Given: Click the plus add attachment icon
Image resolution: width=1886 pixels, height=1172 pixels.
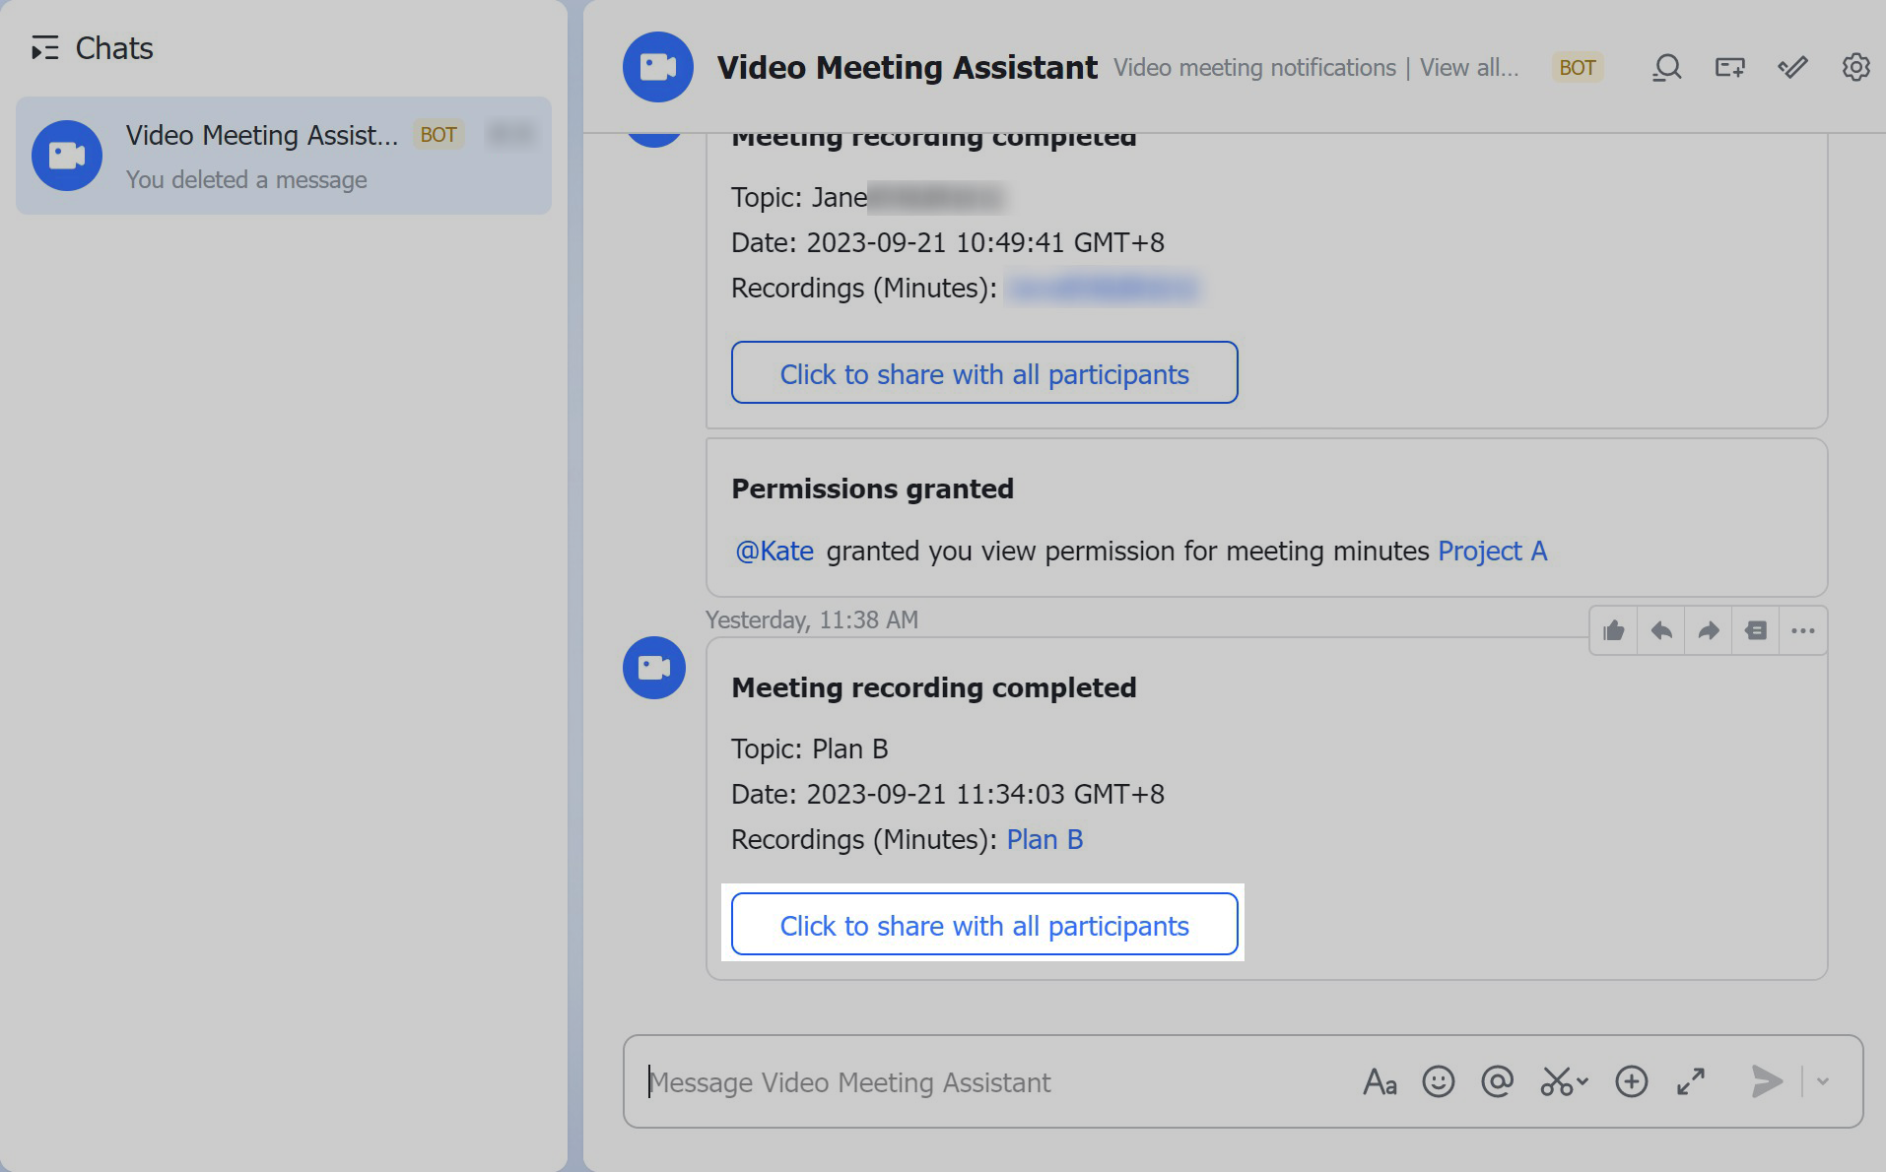Looking at the screenshot, I should click(1631, 1081).
